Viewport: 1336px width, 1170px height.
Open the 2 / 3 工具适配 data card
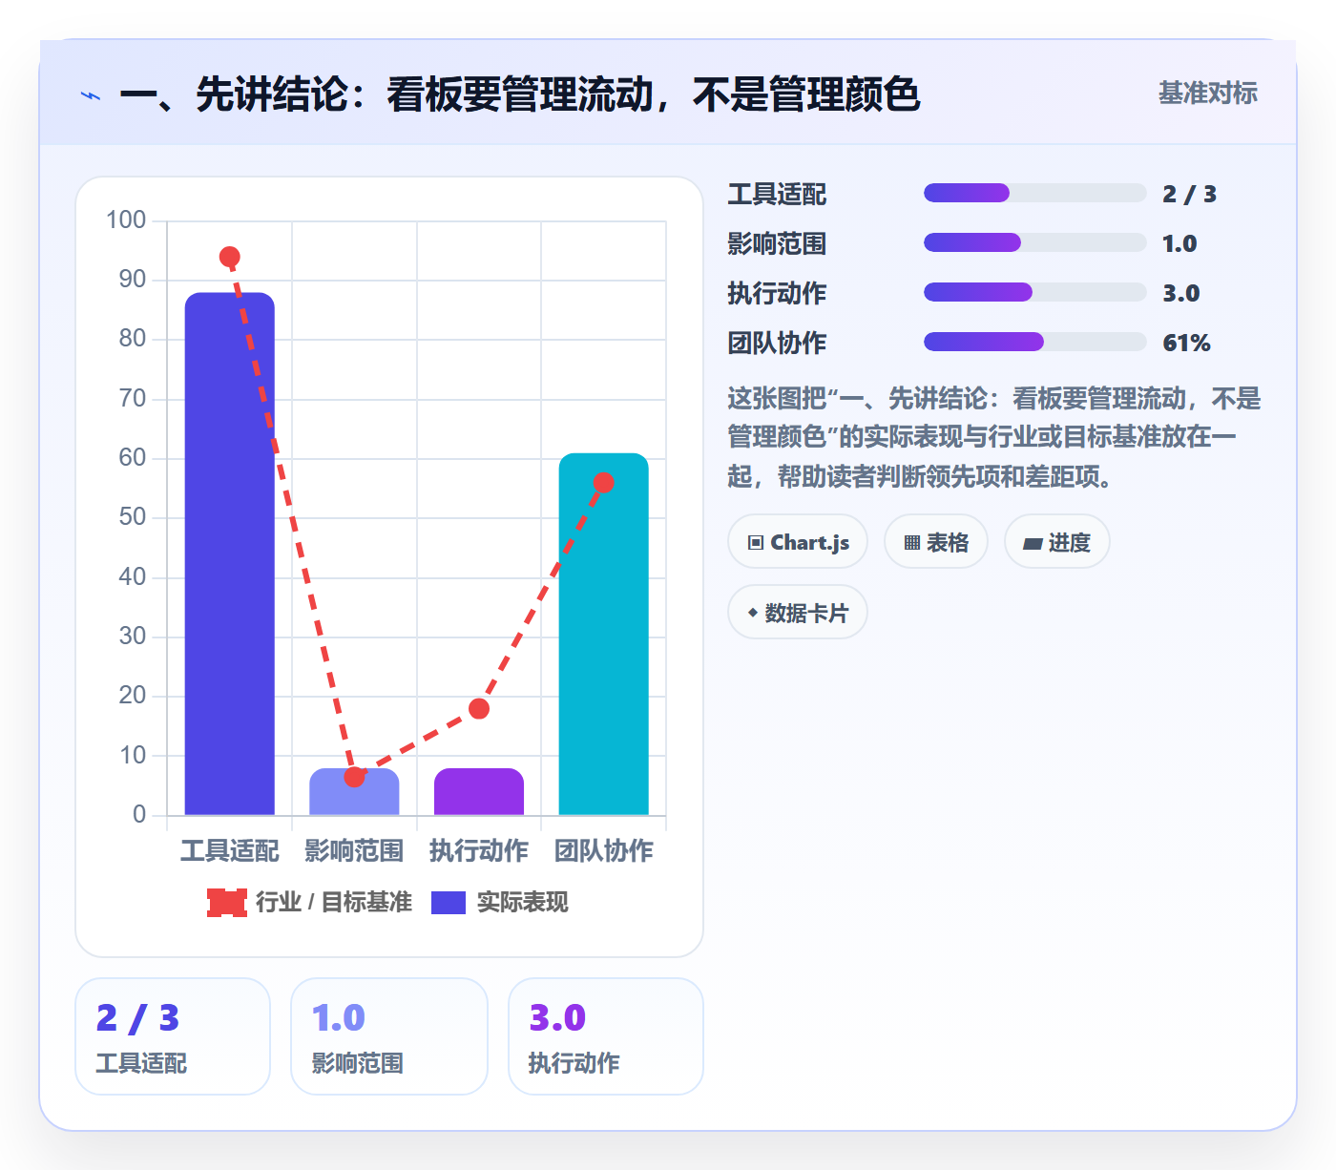(173, 1036)
